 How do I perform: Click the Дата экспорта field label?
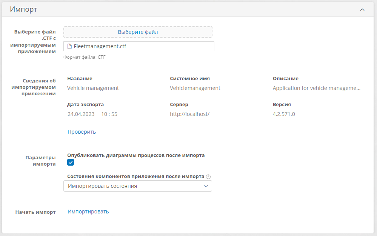[86, 105]
